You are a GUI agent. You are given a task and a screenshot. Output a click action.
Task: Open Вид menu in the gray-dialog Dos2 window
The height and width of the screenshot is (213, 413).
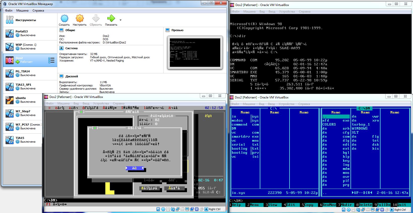(x=76, y=103)
